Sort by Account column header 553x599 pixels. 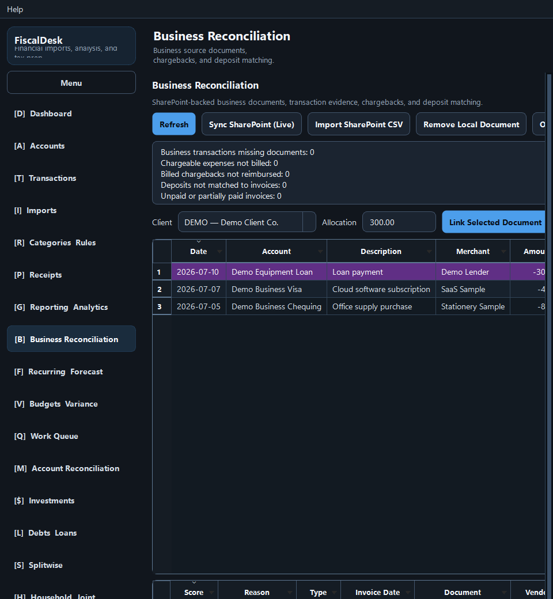(276, 251)
